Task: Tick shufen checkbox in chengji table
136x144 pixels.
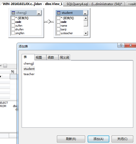Action: tap(13, 29)
